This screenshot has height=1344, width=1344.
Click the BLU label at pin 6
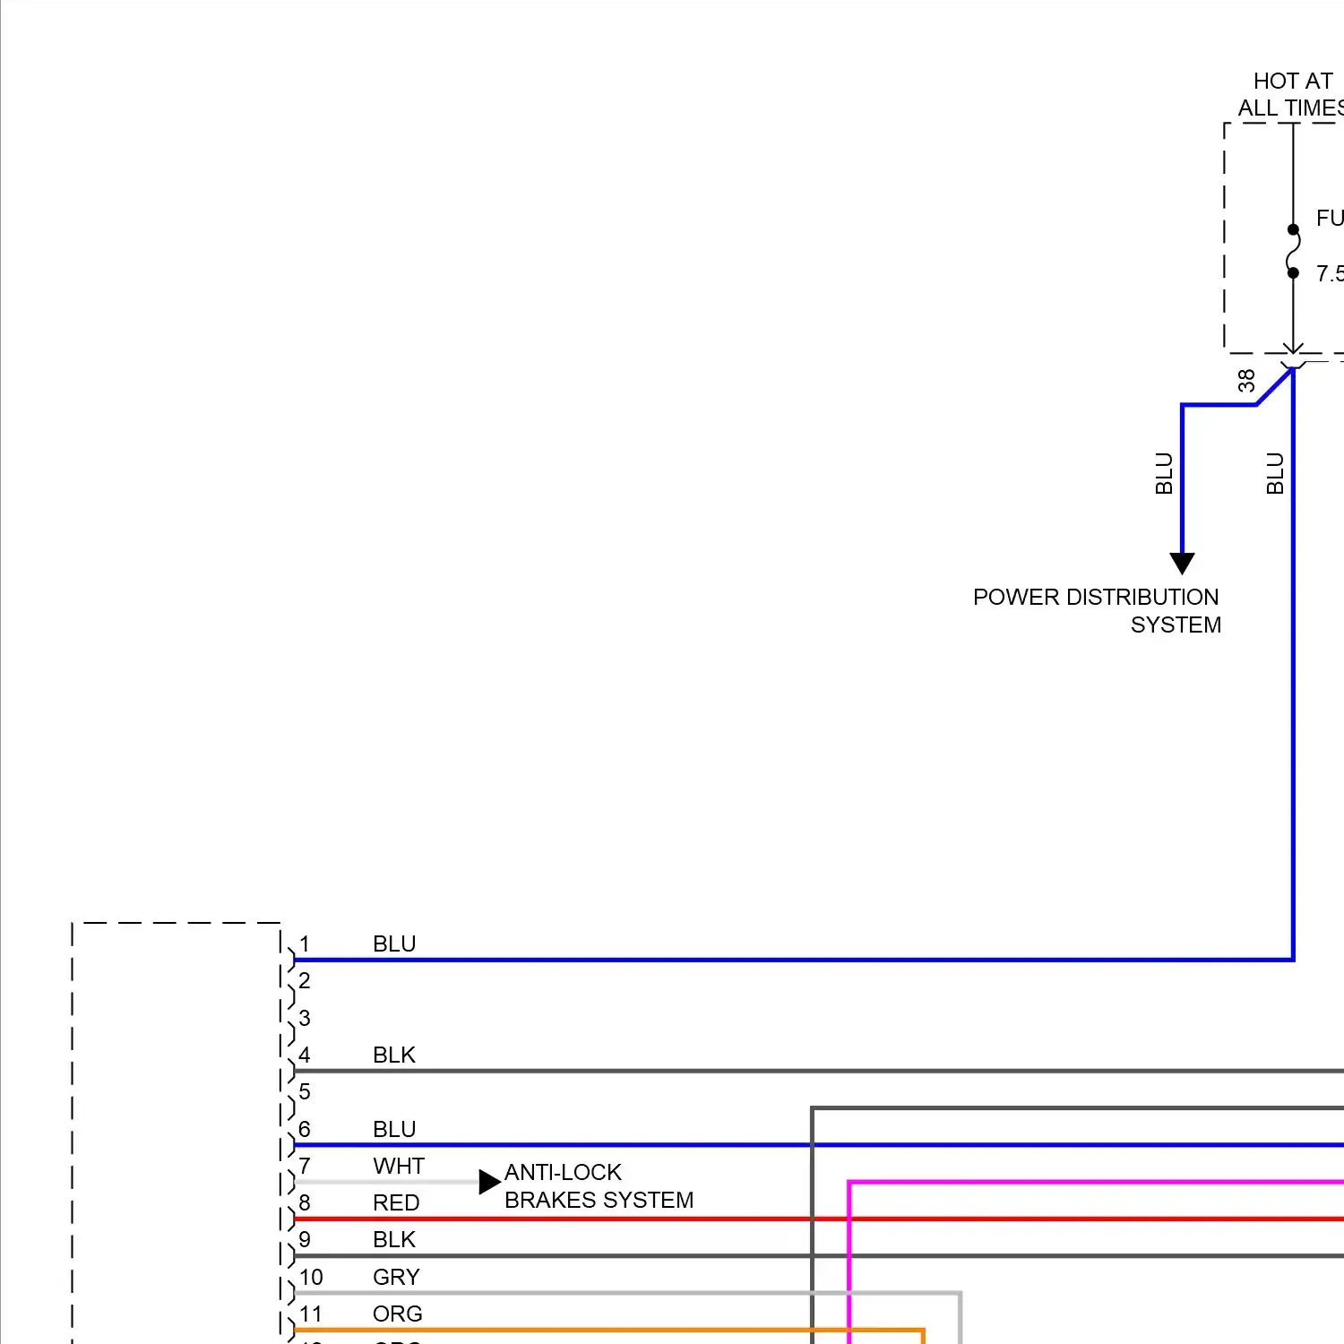394,1129
